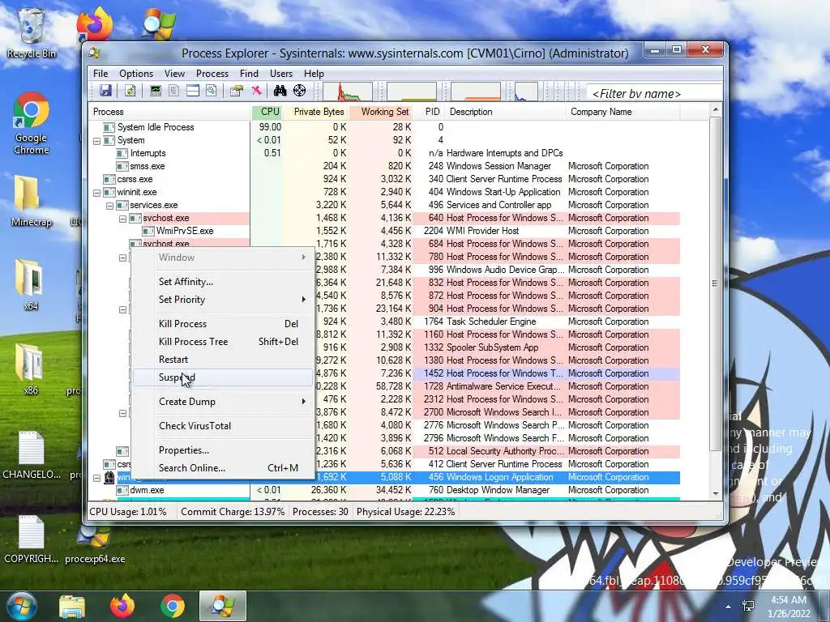
Task: Collapse the wininit.exe tree node
Action: click(x=97, y=193)
